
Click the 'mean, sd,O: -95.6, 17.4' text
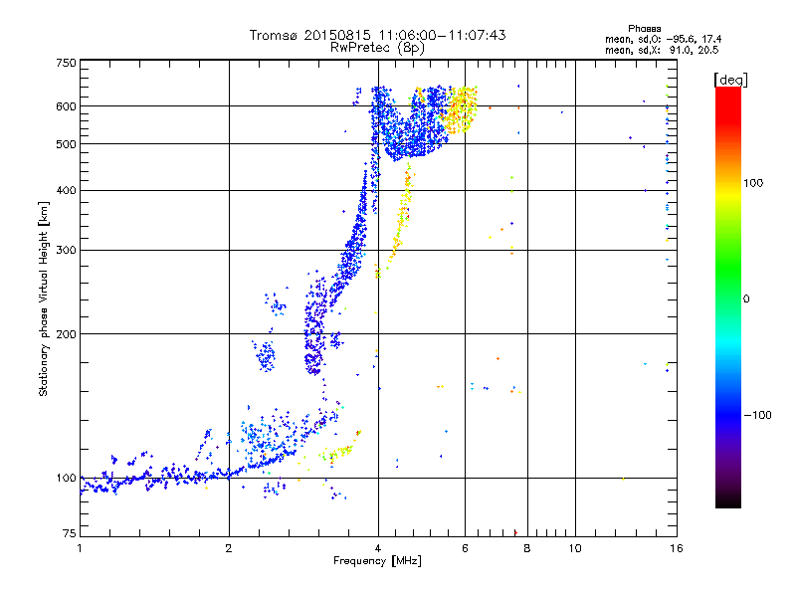(663, 39)
